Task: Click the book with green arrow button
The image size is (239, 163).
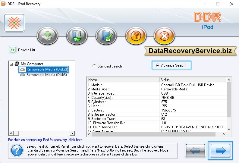Action: (x=77, y=36)
